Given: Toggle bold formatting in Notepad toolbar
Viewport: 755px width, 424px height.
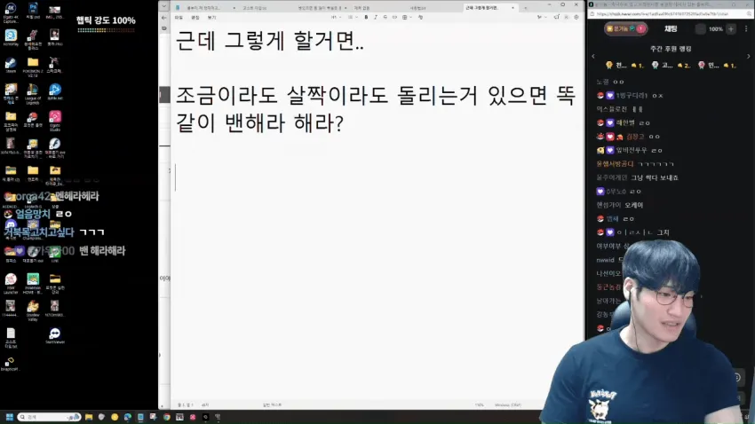Looking at the screenshot, I should (x=366, y=18).
